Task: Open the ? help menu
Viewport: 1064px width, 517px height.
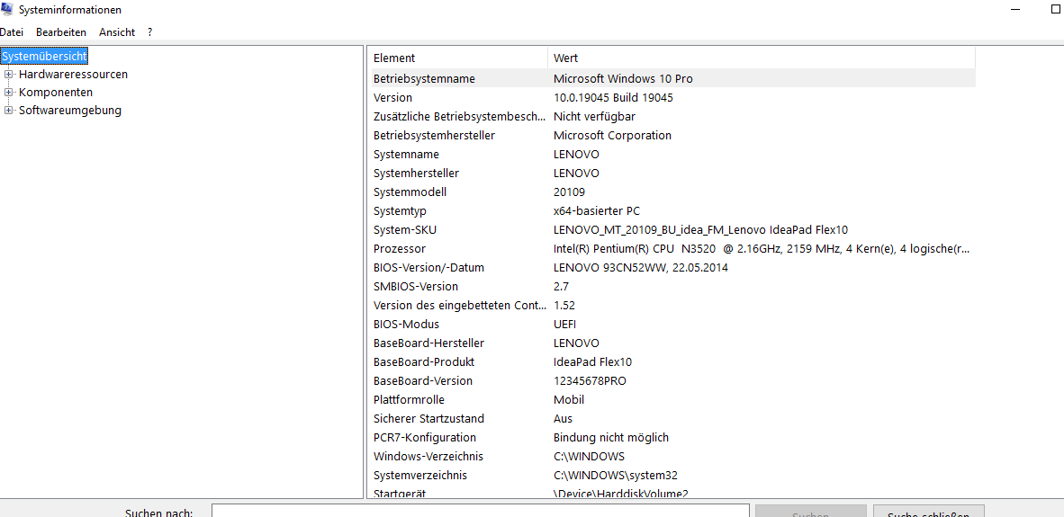Action: click(149, 31)
